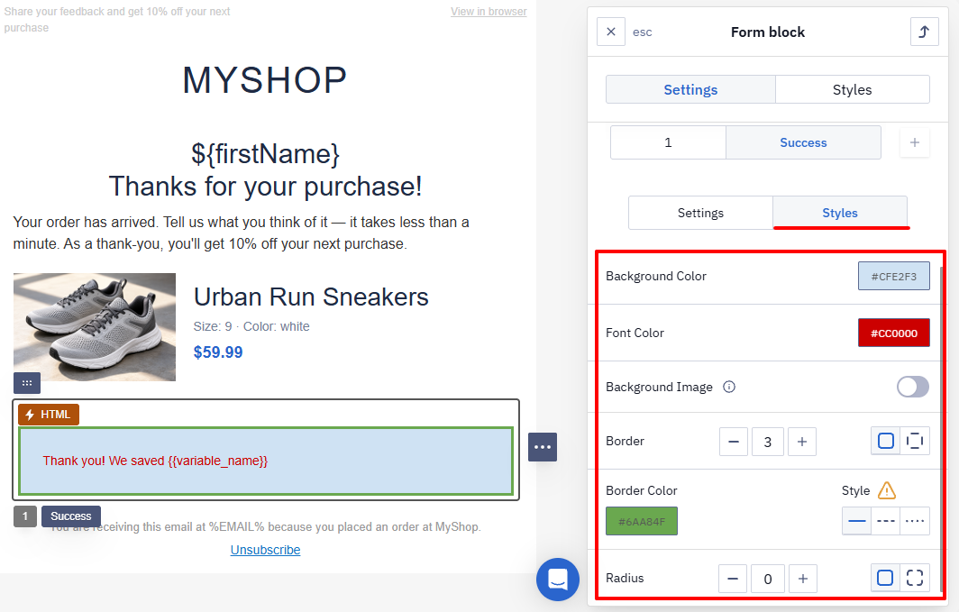Toggle the Background Image switch
Viewport: 959px width, 612px height.
[912, 387]
